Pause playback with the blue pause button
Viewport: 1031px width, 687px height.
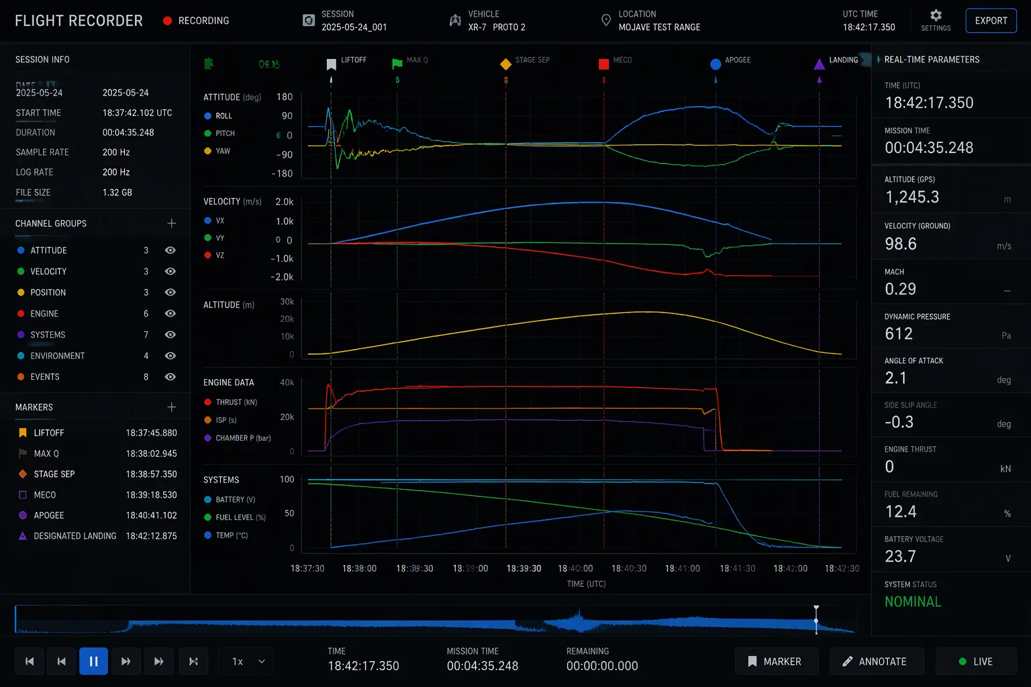[93, 662]
